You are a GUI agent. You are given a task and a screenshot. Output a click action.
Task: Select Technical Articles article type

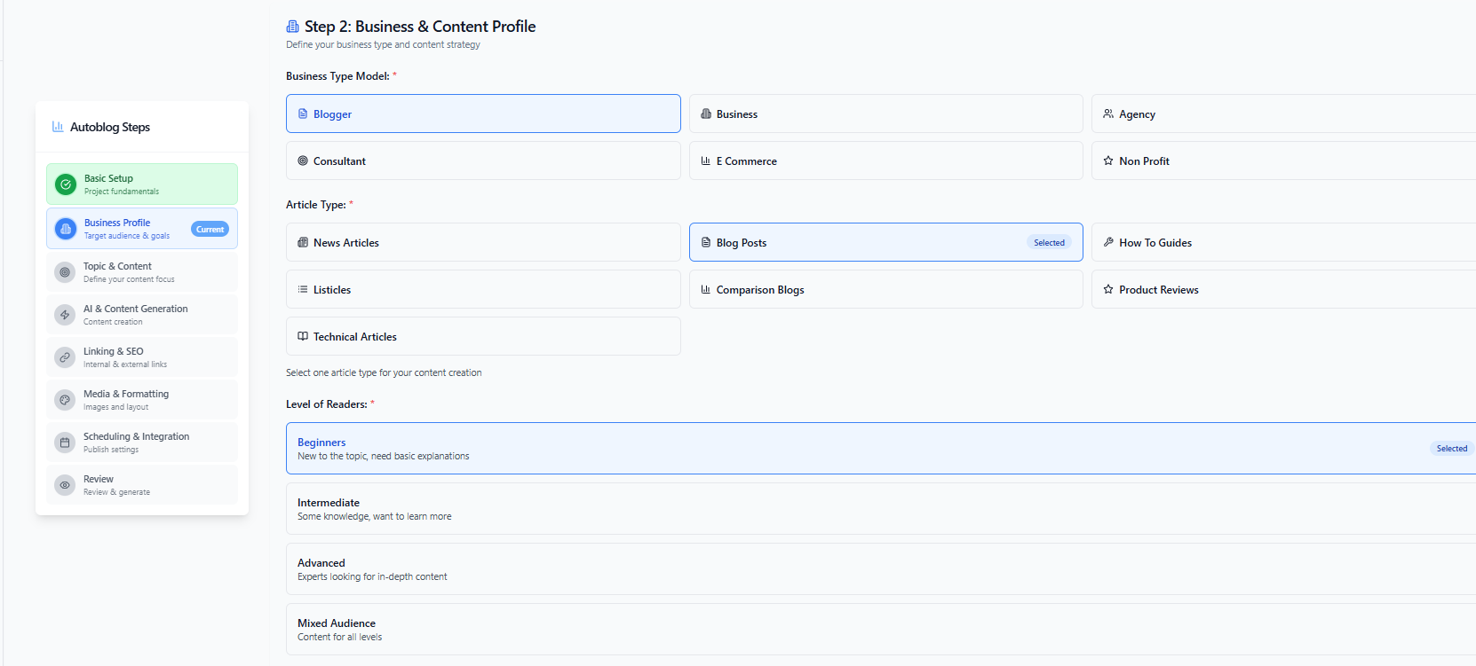(x=483, y=336)
